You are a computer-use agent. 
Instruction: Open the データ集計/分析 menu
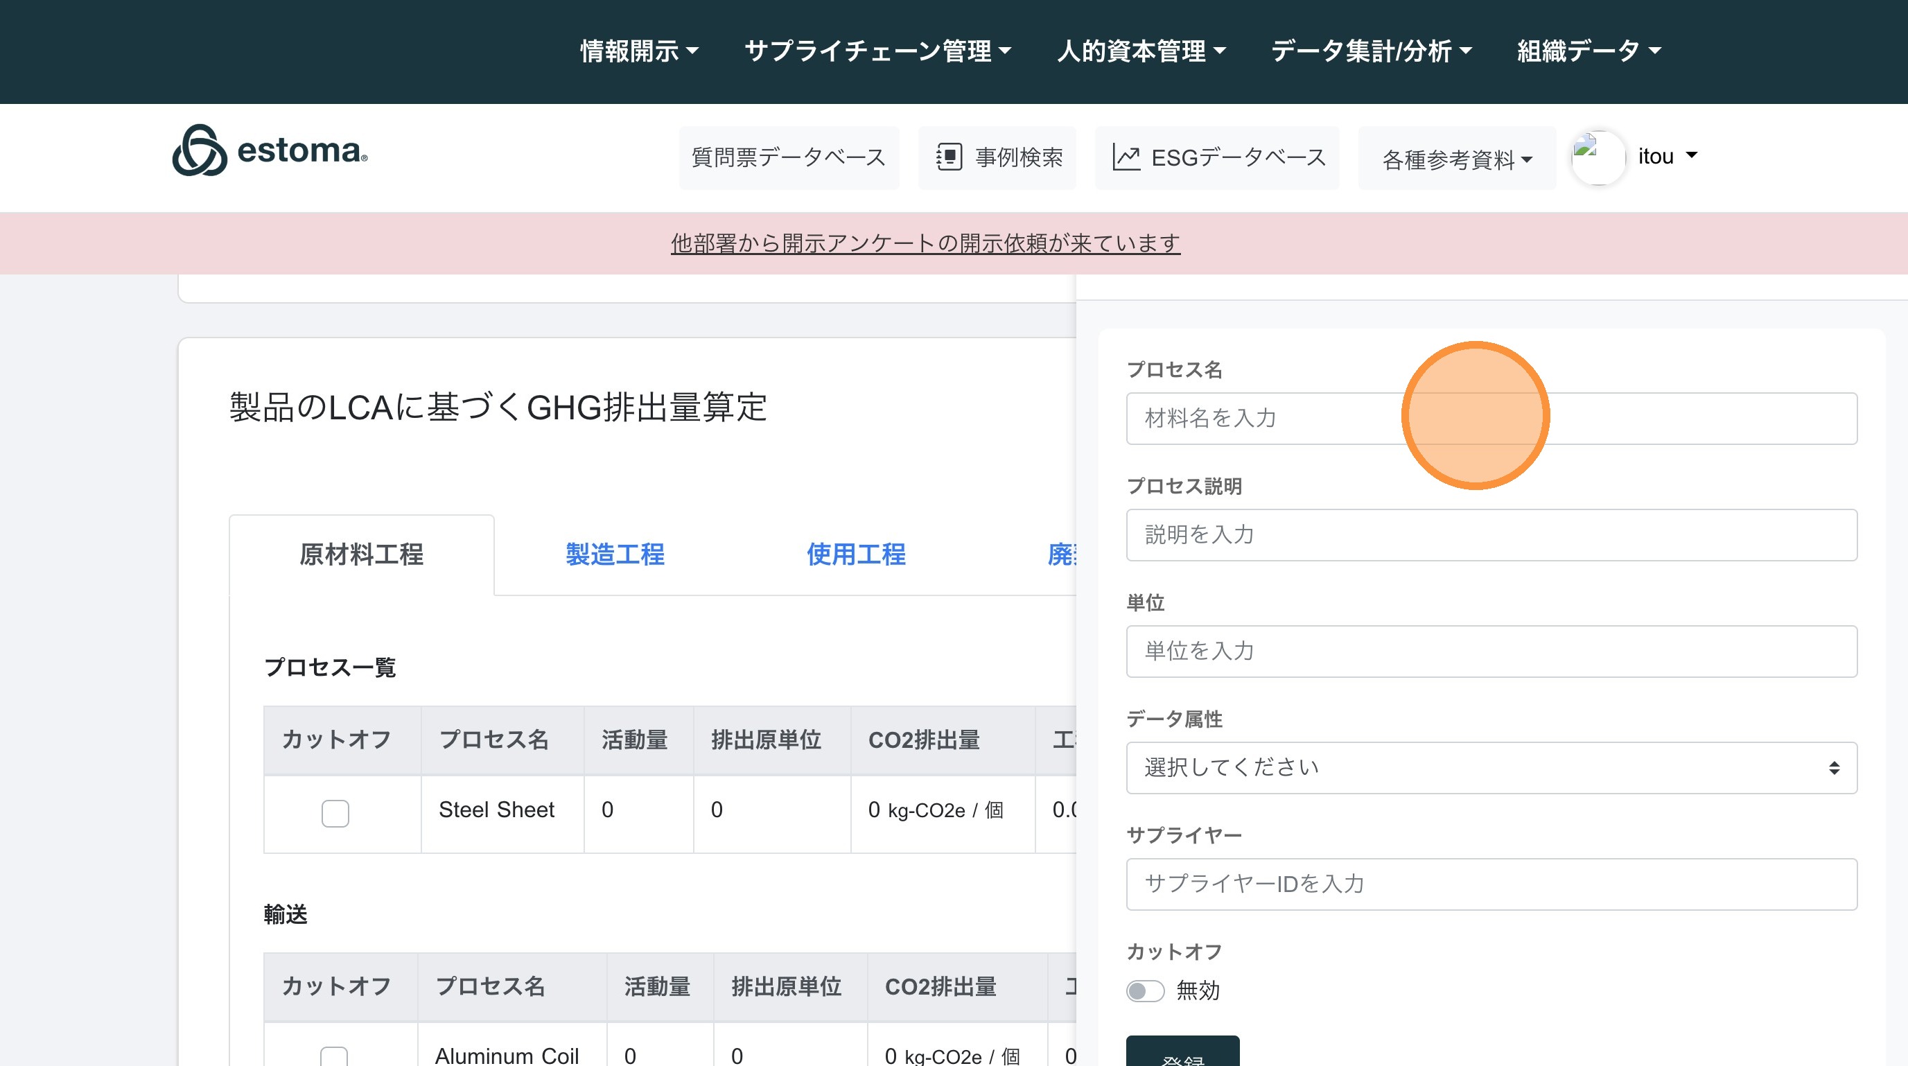point(1370,51)
